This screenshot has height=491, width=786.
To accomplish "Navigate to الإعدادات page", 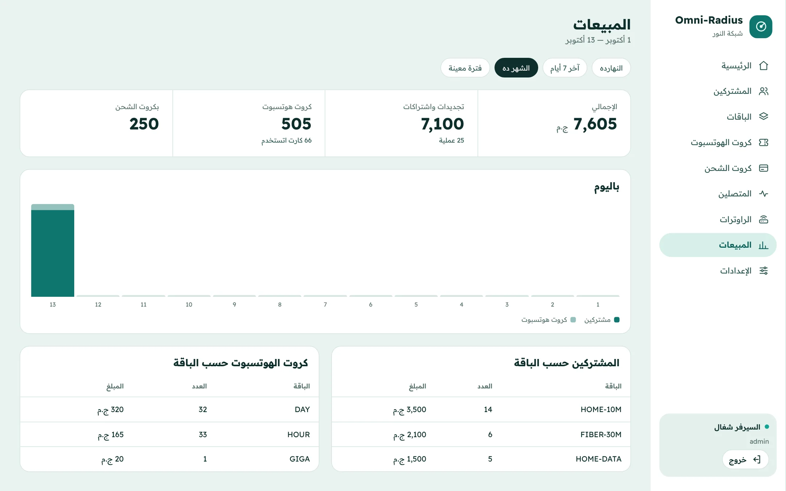I will pyautogui.click(x=718, y=271).
